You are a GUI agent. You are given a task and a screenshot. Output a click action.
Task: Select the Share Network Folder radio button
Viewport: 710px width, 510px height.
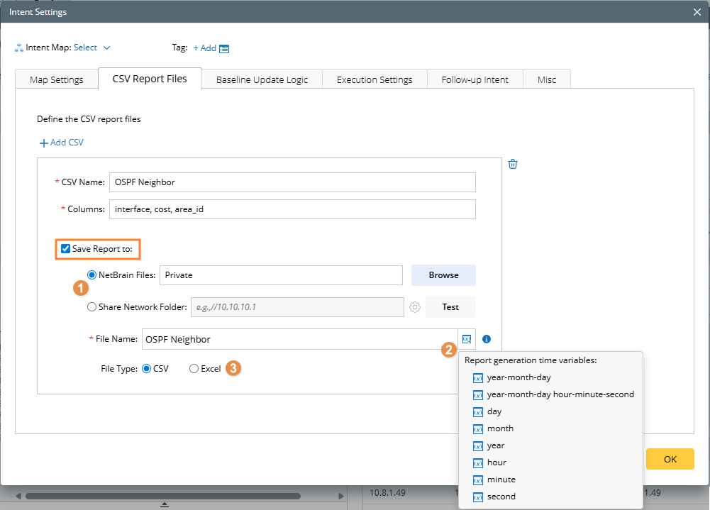(91, 307)
